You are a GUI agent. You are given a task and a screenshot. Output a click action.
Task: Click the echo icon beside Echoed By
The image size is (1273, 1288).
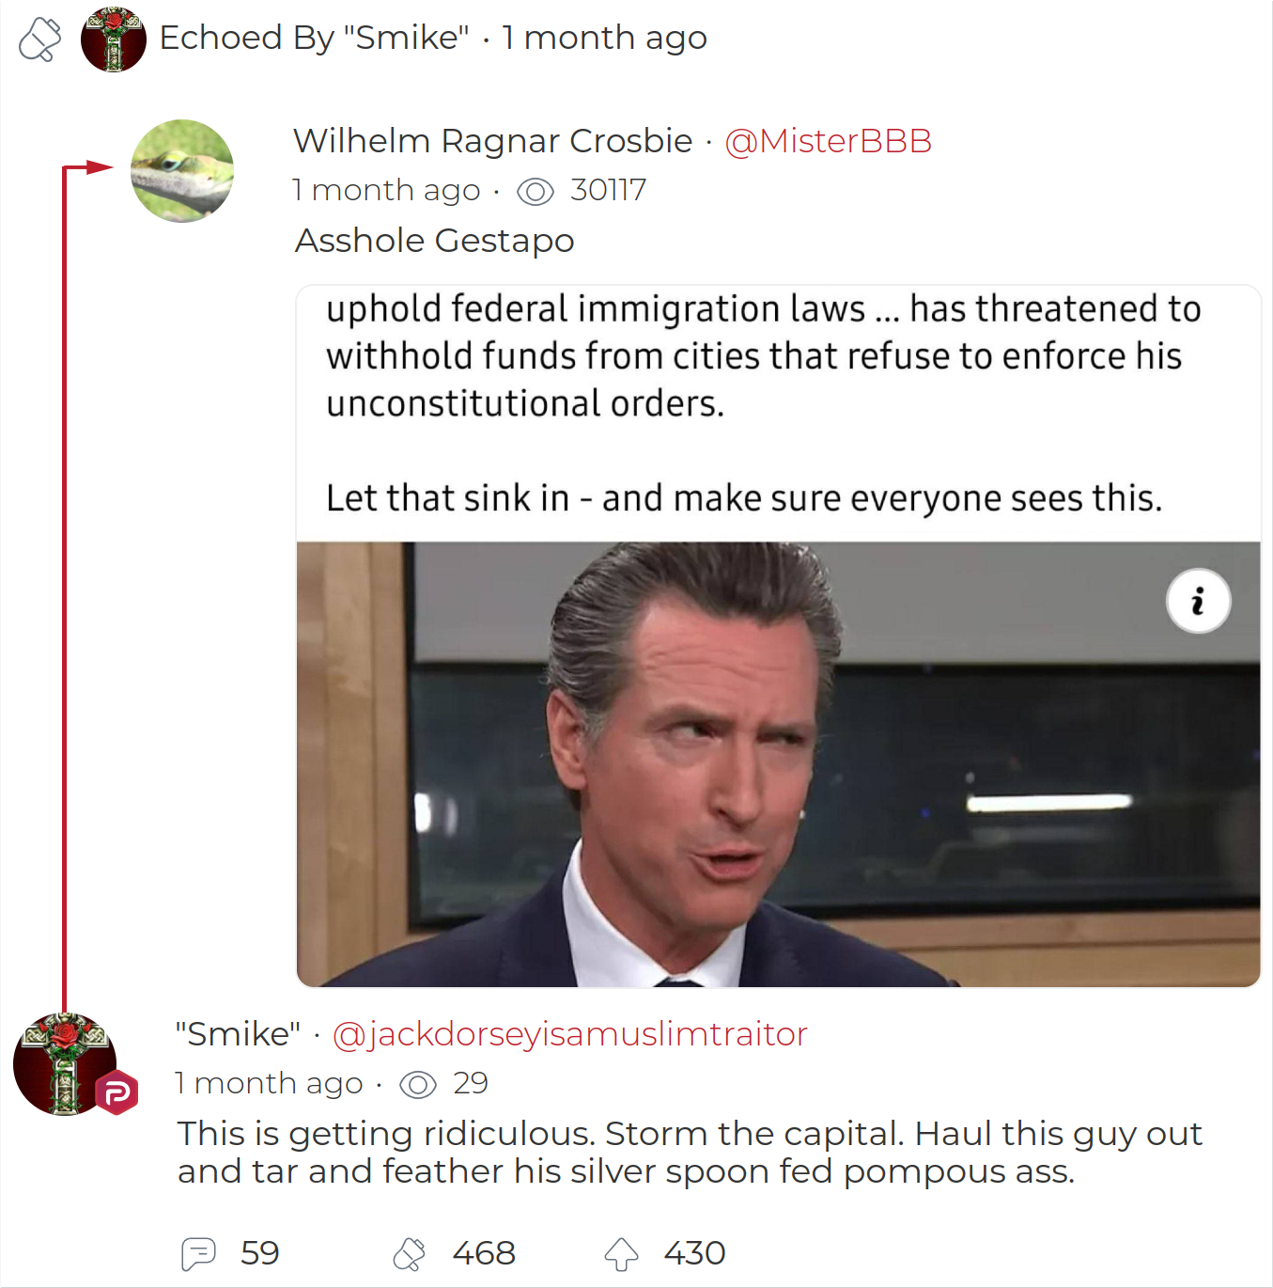(39, 39)
